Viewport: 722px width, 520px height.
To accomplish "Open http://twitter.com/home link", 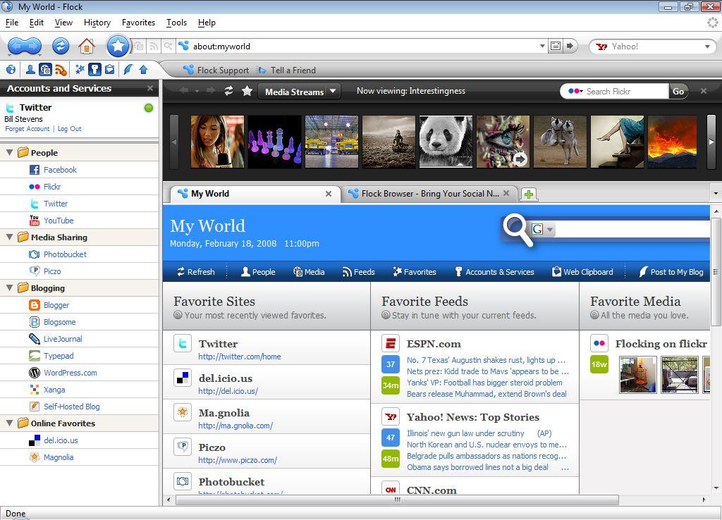I will 240,356.
